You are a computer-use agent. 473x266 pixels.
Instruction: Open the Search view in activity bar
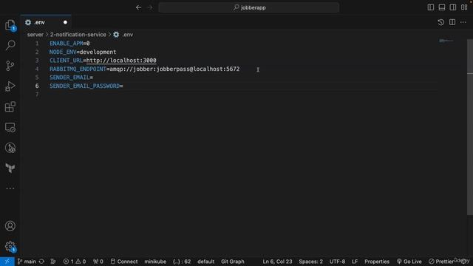(x=10, y=45)
